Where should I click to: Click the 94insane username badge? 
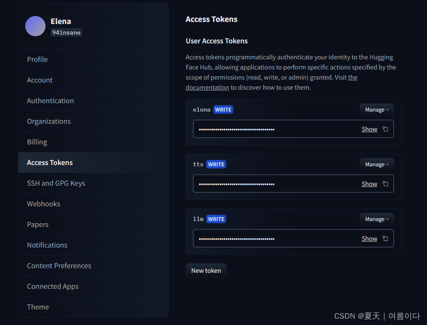click(x=66, y=32)
